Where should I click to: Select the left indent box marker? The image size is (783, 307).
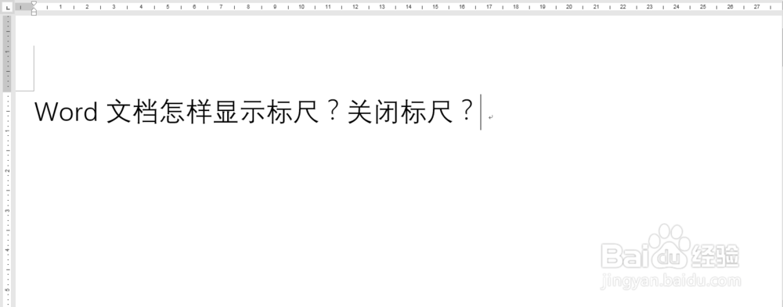click(x=34, y=13)
